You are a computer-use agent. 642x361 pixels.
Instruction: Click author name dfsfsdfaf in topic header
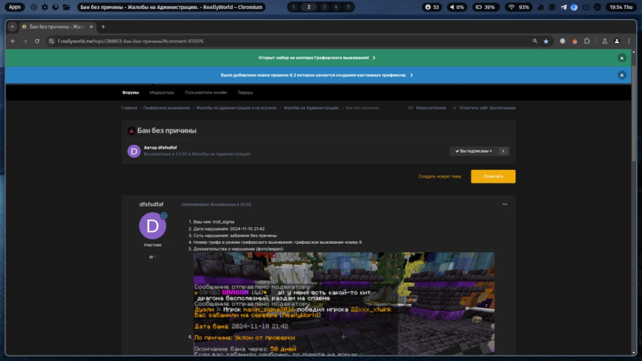pyautogui.click(x=167, y=147)
